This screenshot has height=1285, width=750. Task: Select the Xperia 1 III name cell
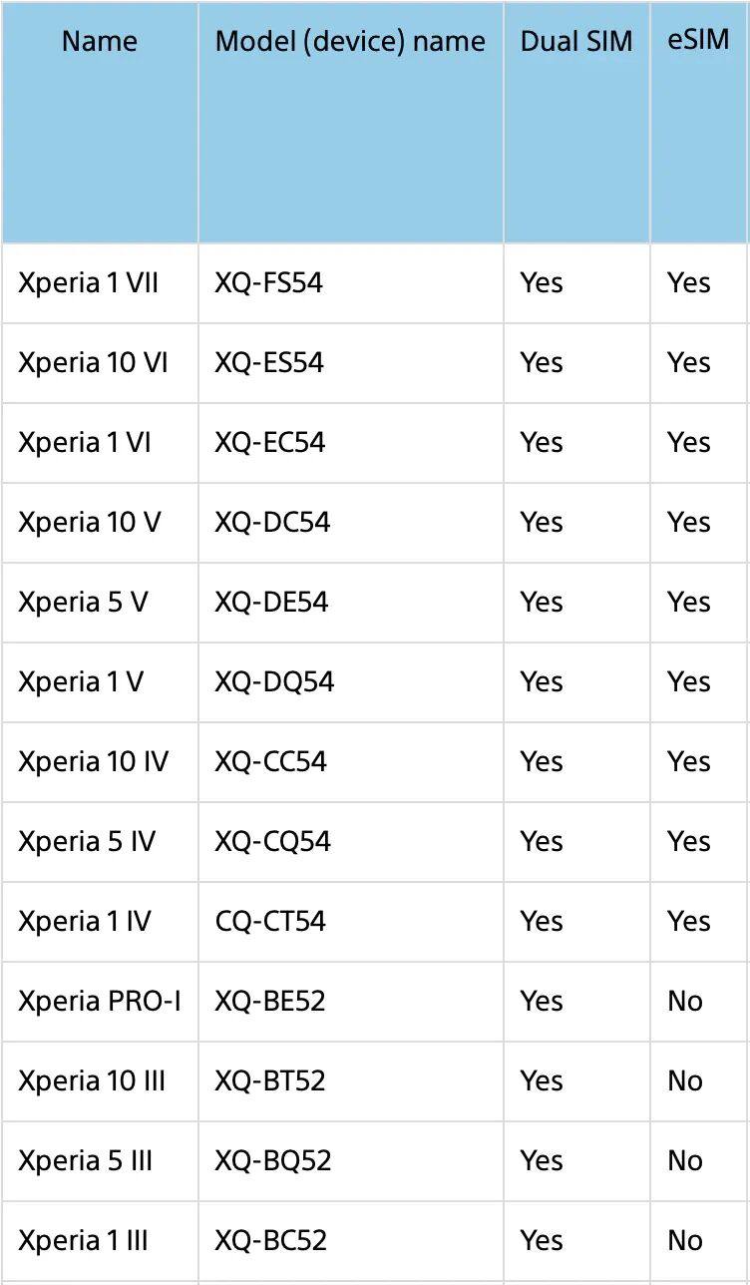[83, 1241]
